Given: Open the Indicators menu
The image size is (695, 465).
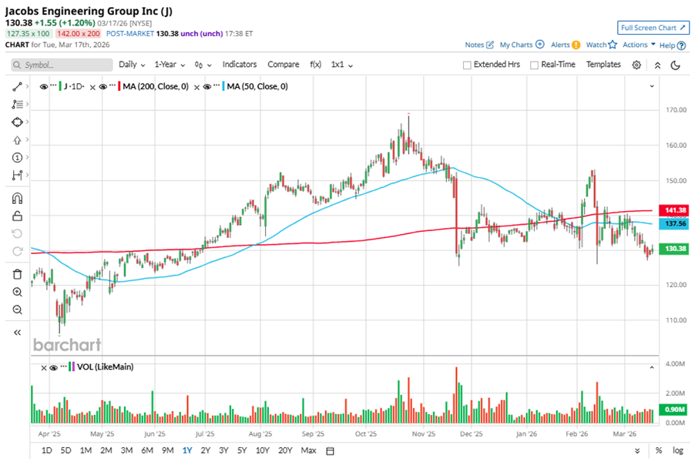Looking at the screenshot, I should click(x=240, y=65).
